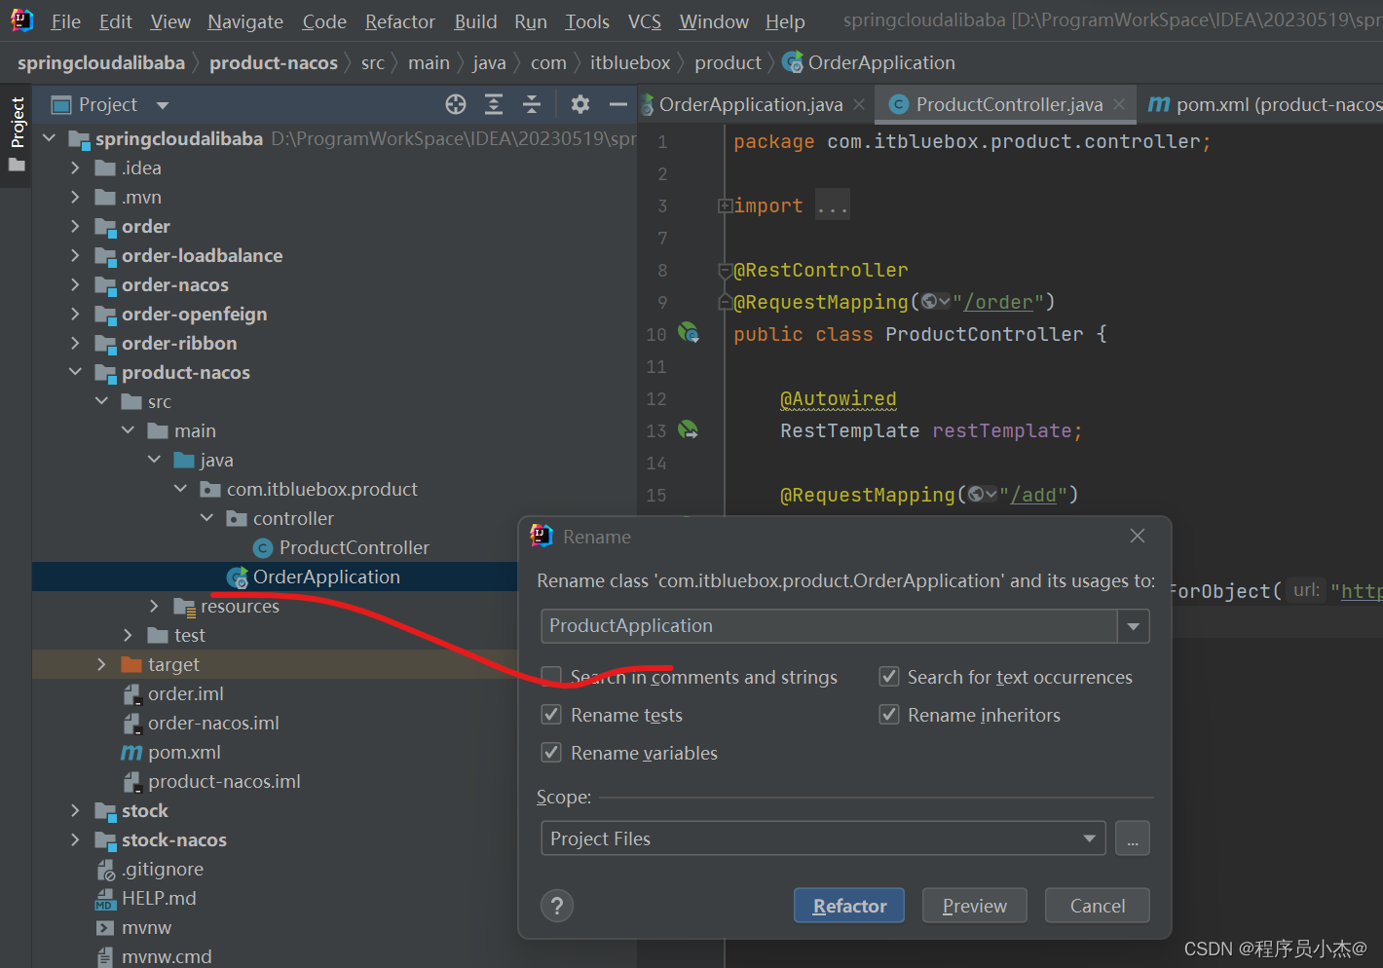Viewport: 1383px width, 968px height.
Task: Uncheck Rename tests checkbox
Action: click(551, 714)
